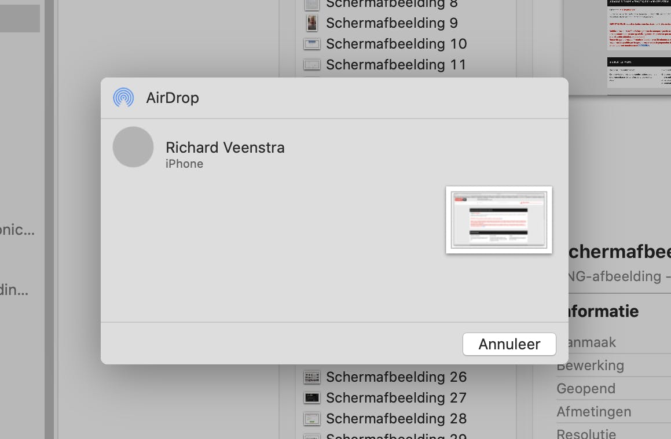Image resolution: width=671 pixels, height=439 pixels.
Task: Click the shared screenshot preview in the dialog
Action: click(498, 220)
